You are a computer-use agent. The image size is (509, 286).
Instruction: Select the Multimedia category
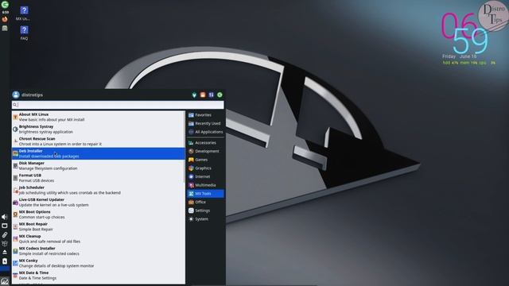tap(205, 185)
